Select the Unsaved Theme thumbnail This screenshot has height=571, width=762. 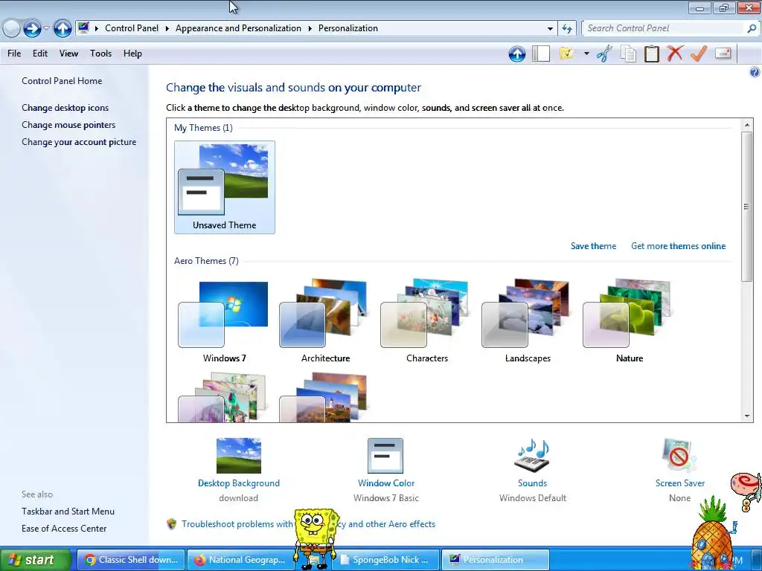click(225, 187)
